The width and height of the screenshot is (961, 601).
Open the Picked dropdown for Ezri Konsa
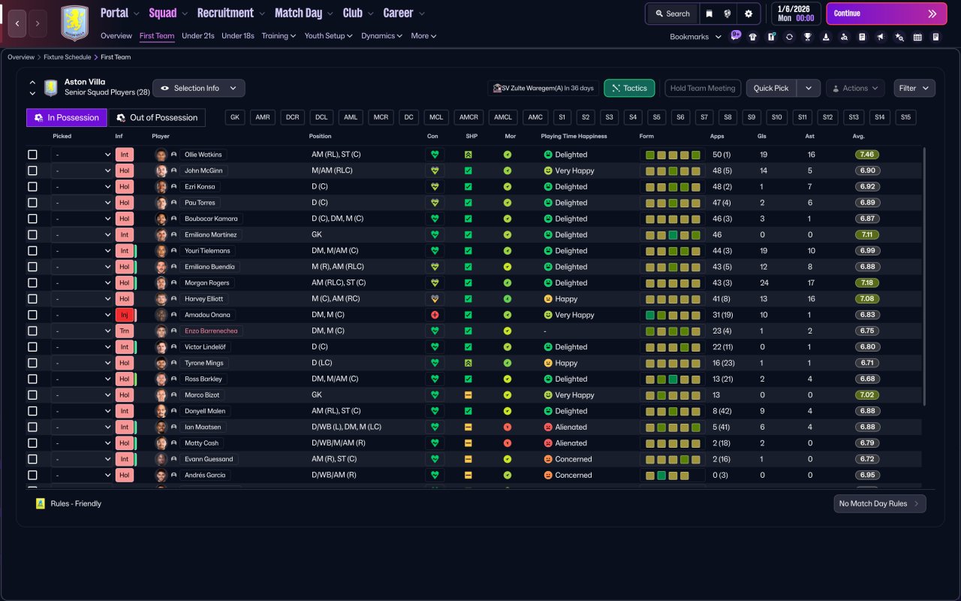82,186
